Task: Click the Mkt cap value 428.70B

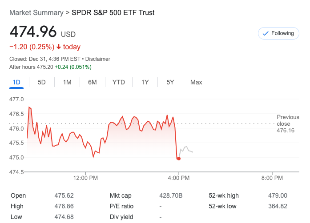Action: click(171, 195)
